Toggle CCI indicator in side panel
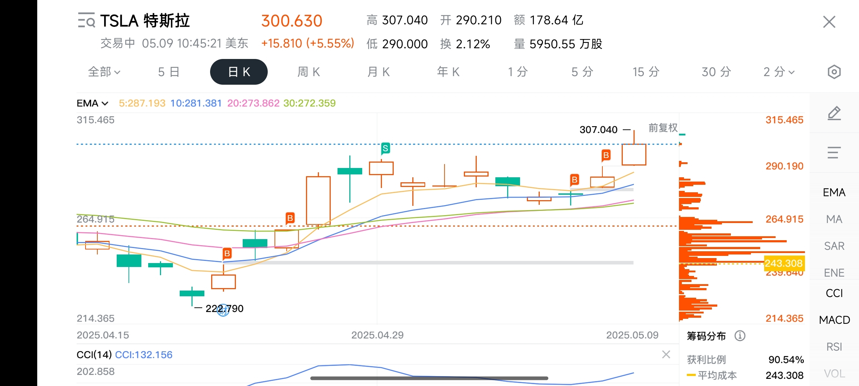Screen dimensions: 859x386 point(834,293)
